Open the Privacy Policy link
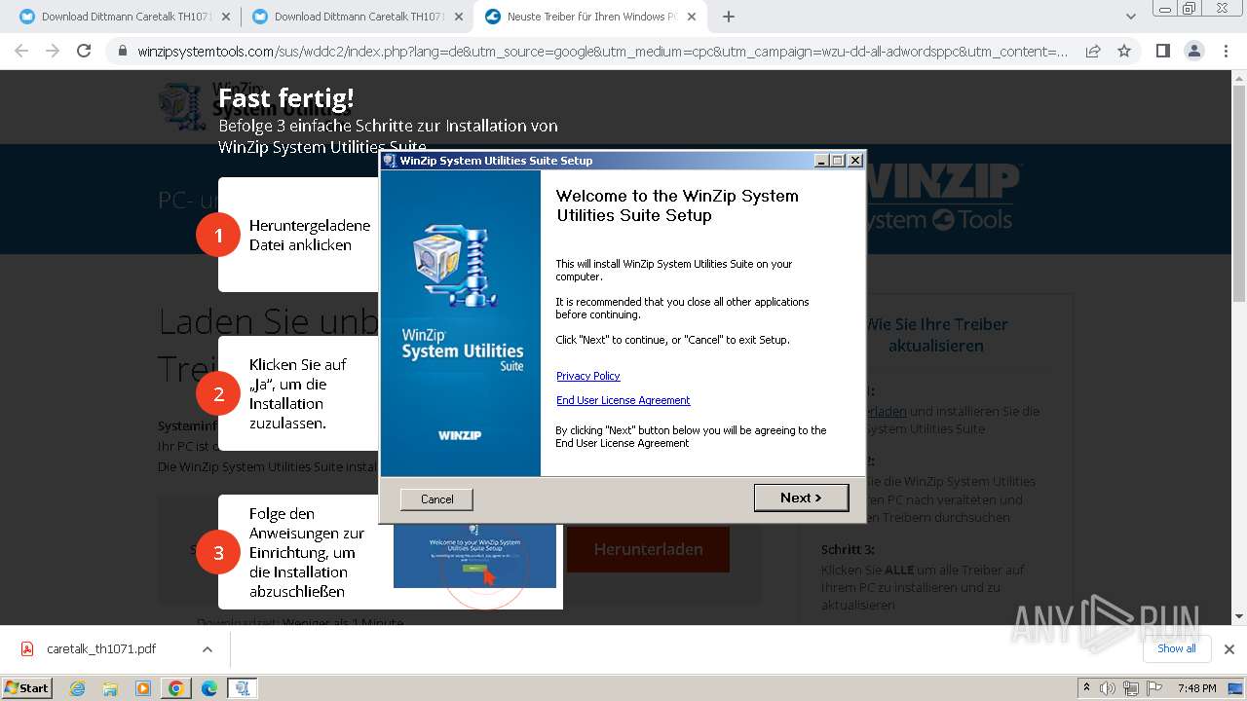Viewport: 1247px width, 701px height. pos(587,376)
